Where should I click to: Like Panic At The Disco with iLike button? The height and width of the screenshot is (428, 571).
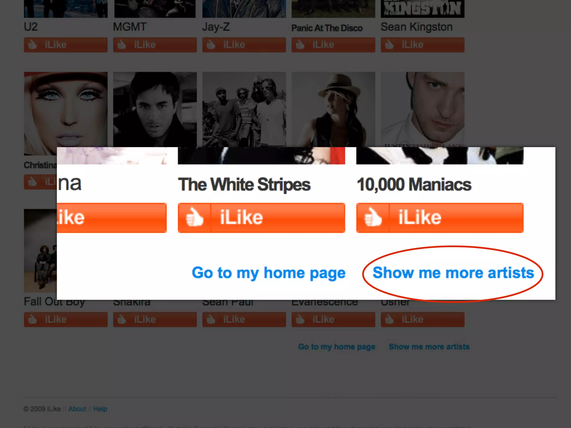tap(333, 45)
